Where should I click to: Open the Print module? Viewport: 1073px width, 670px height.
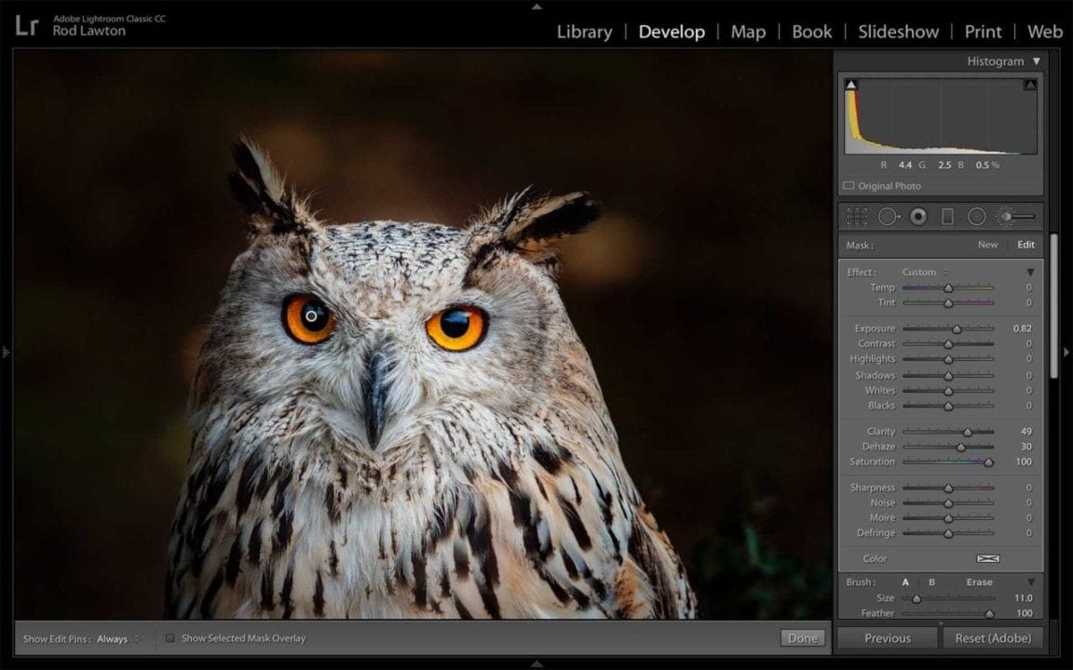point(983,33)
